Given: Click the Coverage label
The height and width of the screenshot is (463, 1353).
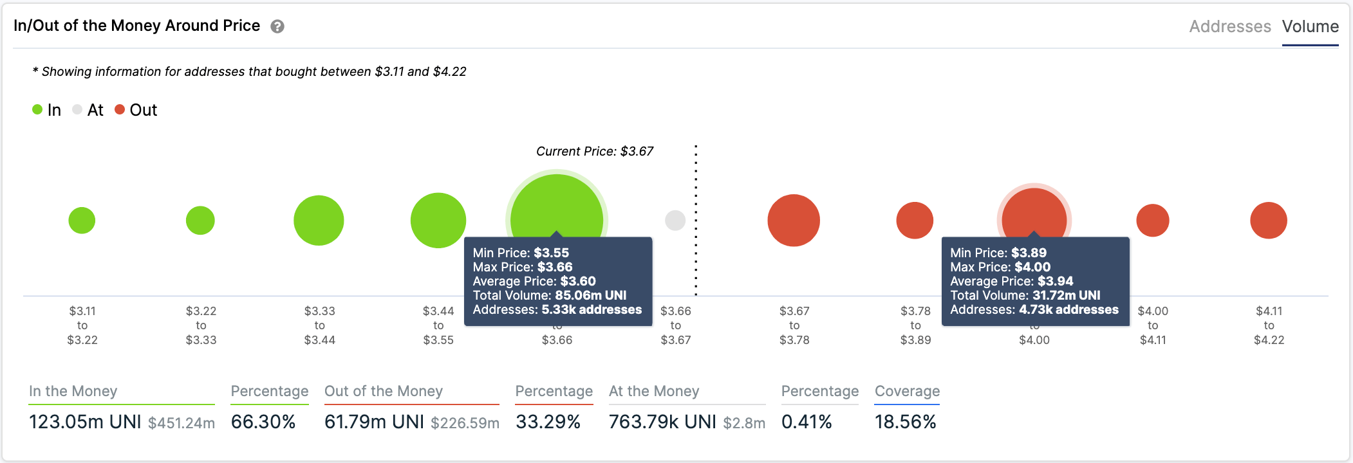Looking at the screenshot, I should (907, 391).
